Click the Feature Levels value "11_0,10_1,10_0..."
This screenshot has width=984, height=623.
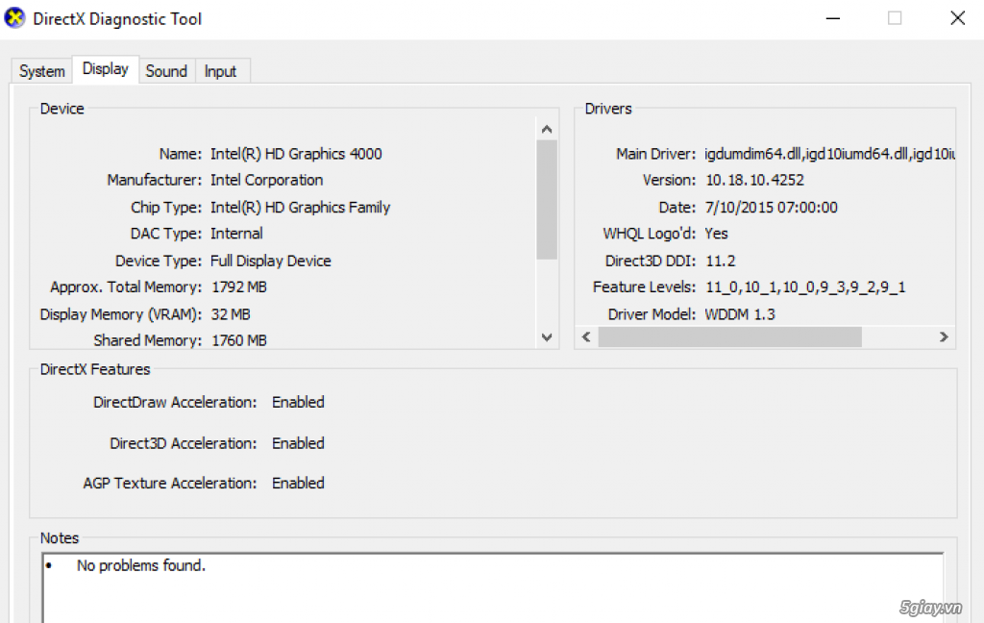point(806,287)
